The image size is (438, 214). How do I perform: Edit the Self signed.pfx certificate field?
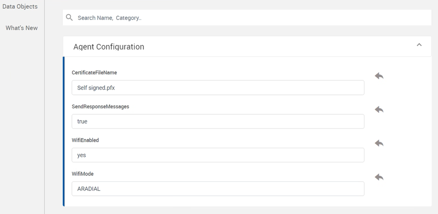pos(218,88)
